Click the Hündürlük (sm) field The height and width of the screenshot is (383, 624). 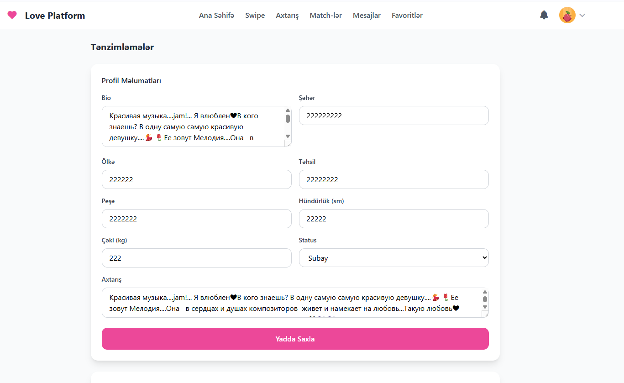pyautogui.click(x=393, y=219)
